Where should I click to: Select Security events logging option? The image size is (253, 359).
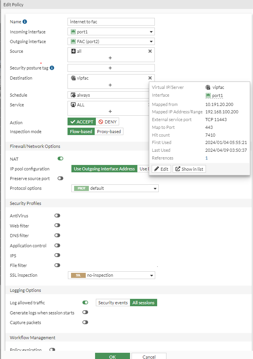pyautogui.click(x=113, y=303)
